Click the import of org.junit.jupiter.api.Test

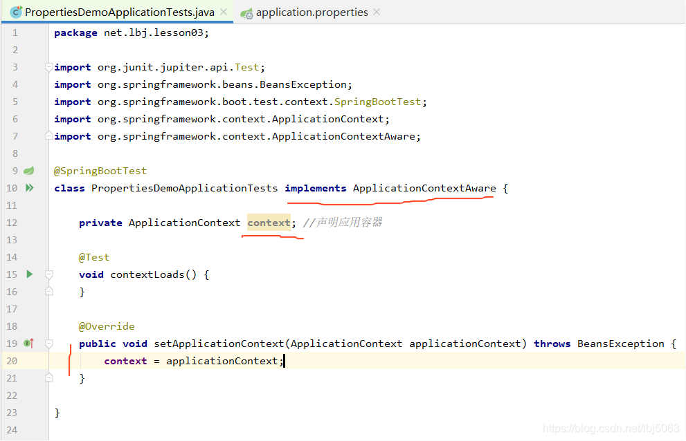tap(160, 67)
